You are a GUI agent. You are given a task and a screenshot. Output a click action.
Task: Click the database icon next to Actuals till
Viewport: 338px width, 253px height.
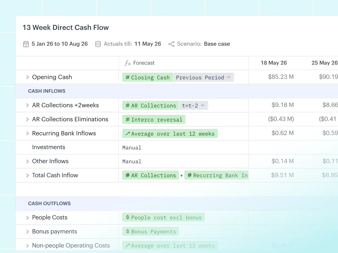[98, 44]
